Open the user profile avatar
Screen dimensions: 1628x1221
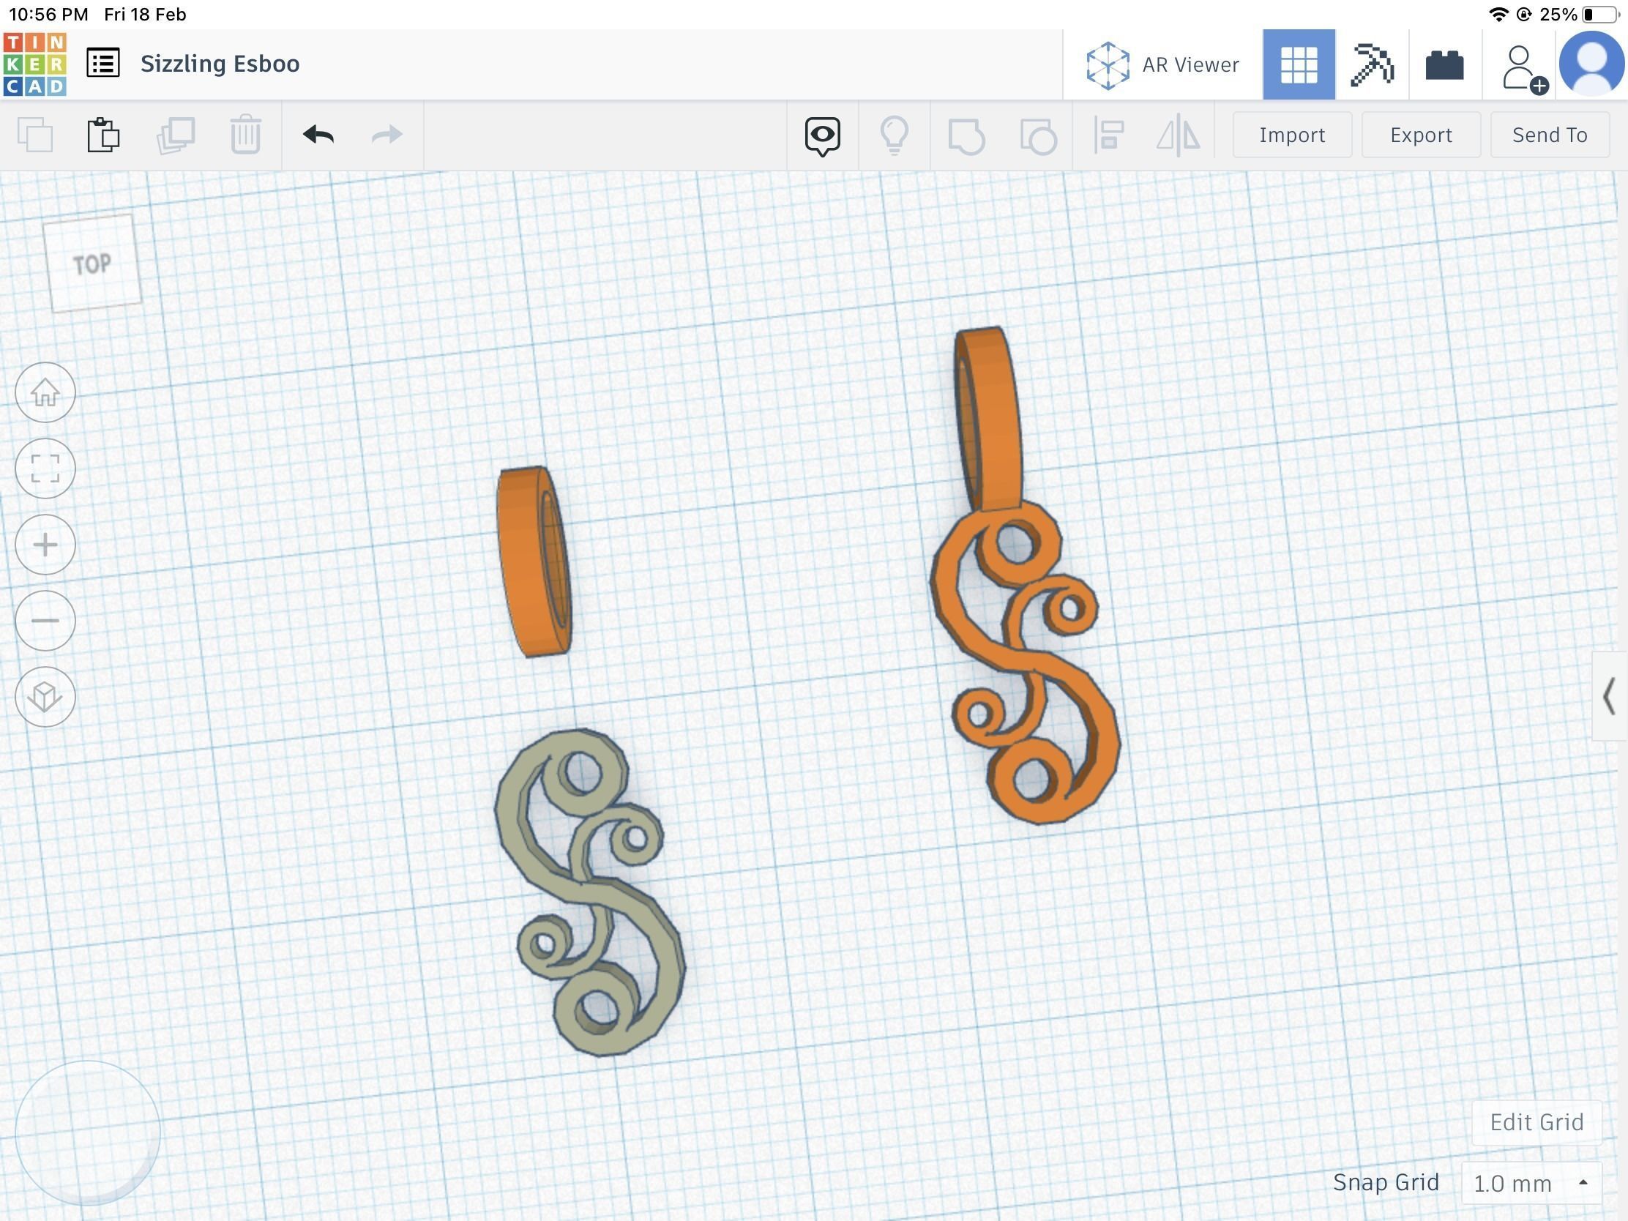pyautogui.click(x=1592, y=64)
